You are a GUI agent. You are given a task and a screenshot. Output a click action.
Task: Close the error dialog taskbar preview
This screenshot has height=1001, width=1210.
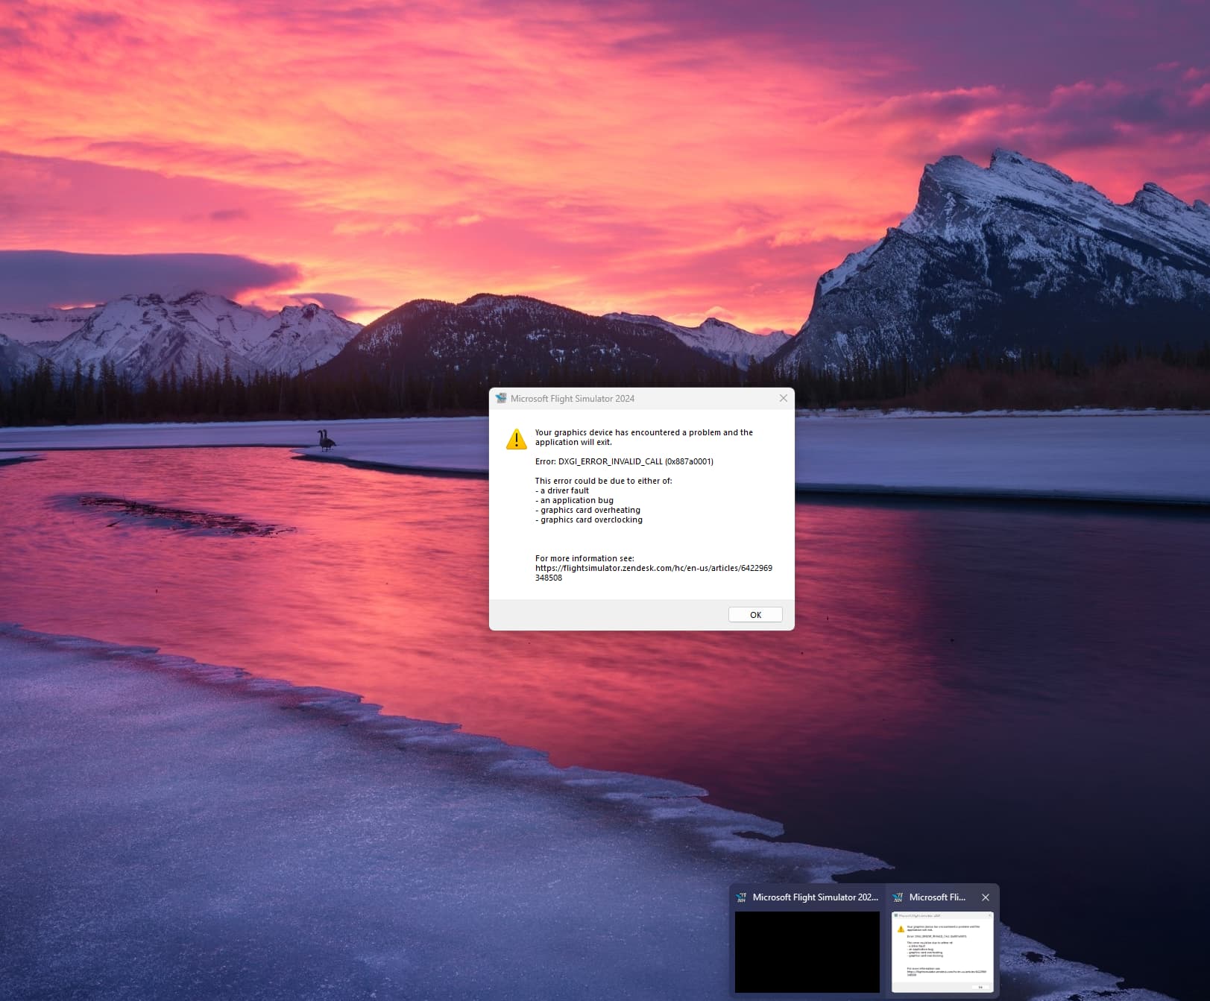[x=986, y=897]
